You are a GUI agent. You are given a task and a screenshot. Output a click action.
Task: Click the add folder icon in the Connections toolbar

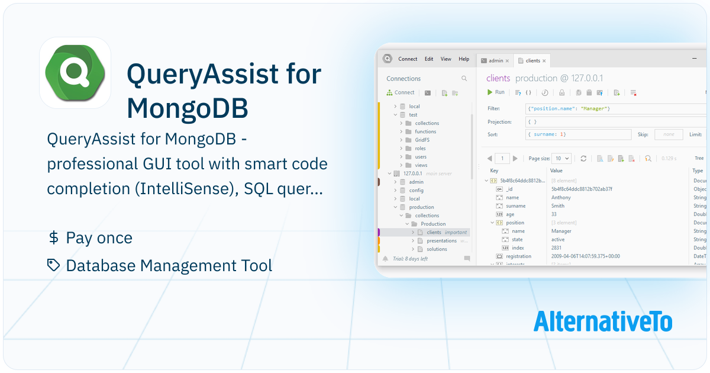pos(455,93)
